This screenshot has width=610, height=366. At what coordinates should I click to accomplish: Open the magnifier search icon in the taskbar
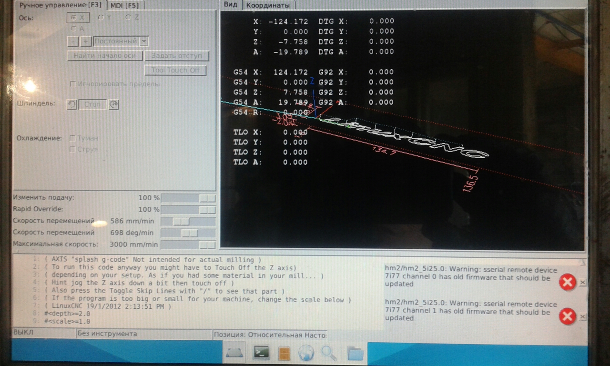click(x=329, y=353)
